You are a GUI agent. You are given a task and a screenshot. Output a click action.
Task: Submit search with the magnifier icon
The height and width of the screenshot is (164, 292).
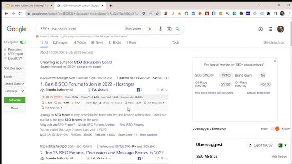coord(177,29)
